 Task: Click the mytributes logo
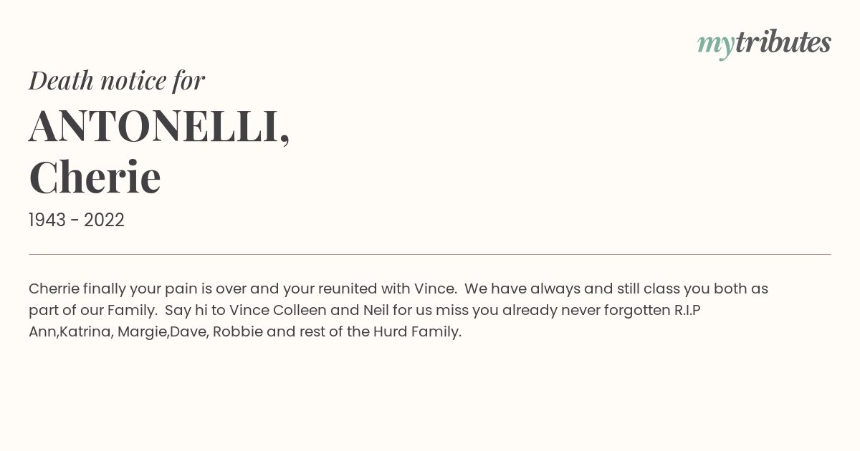click(x=764, y=44)
